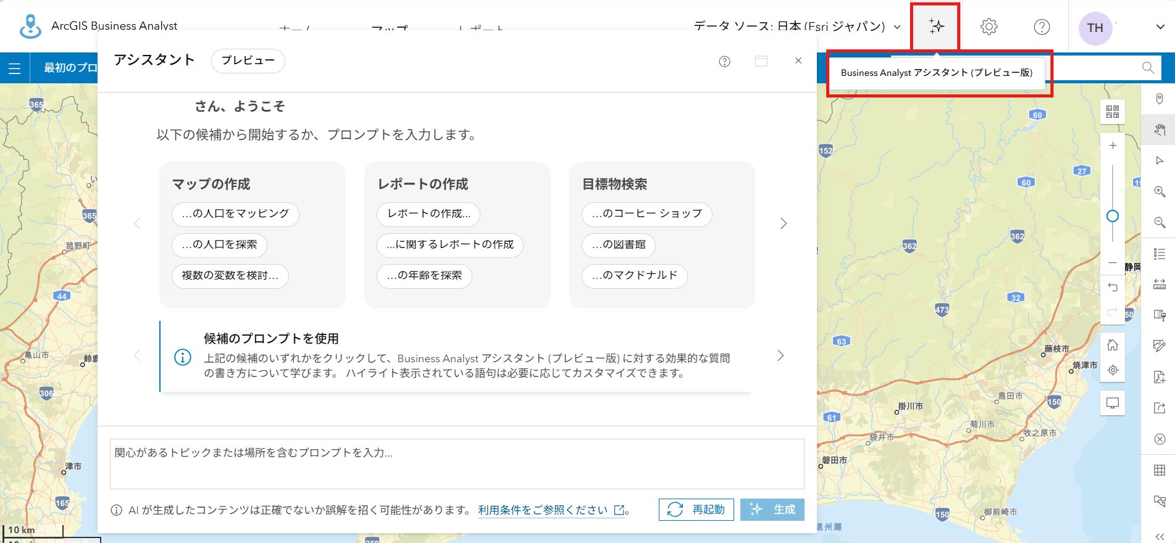Click the search magnifier in map search
The height and width of the screenshot is (543, 1175).
click(1148, 68)
